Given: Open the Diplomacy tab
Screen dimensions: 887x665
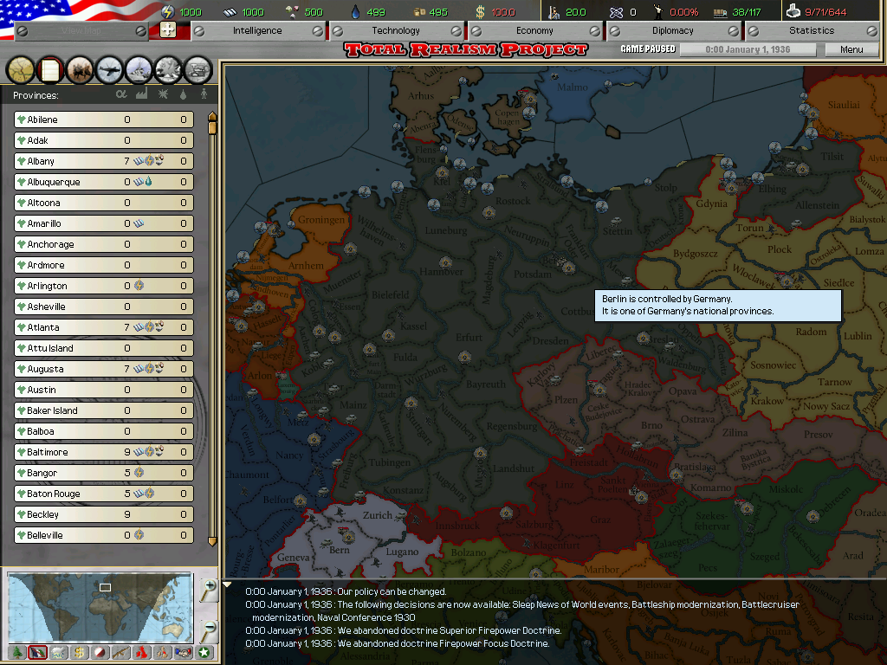Looking at the screenshot, I should click(673, 30).
